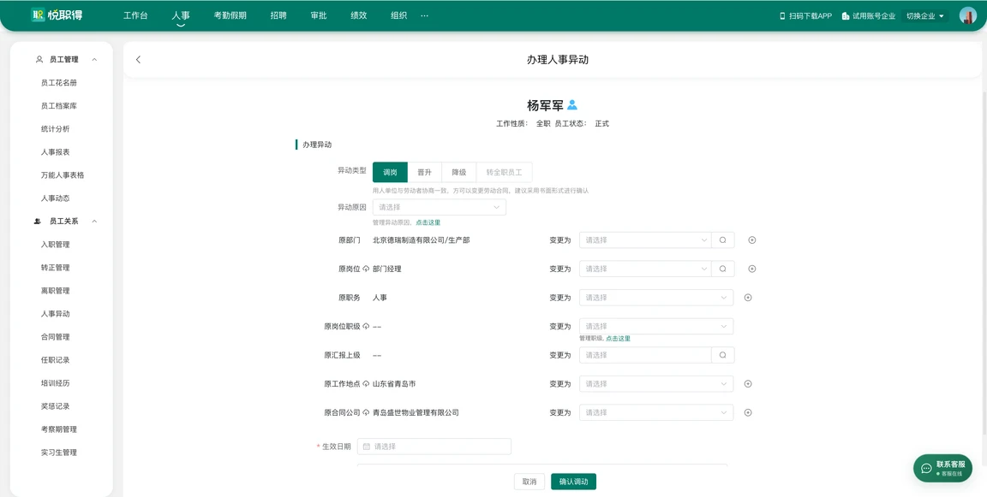Click calendar icon in 生效日期 field
987x497 pixels.
[x=367, y=447]
